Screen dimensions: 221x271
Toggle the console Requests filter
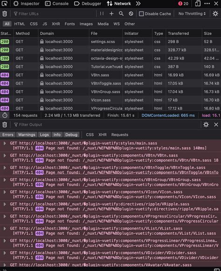pos(120,135)
